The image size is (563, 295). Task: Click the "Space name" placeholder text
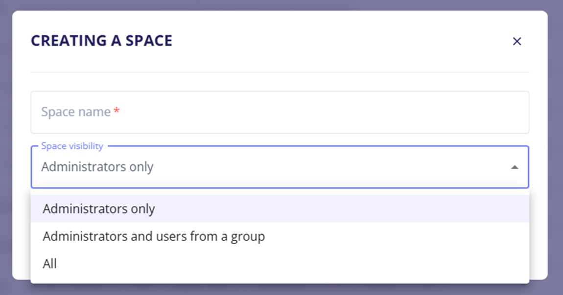click(x=76, y=112)
